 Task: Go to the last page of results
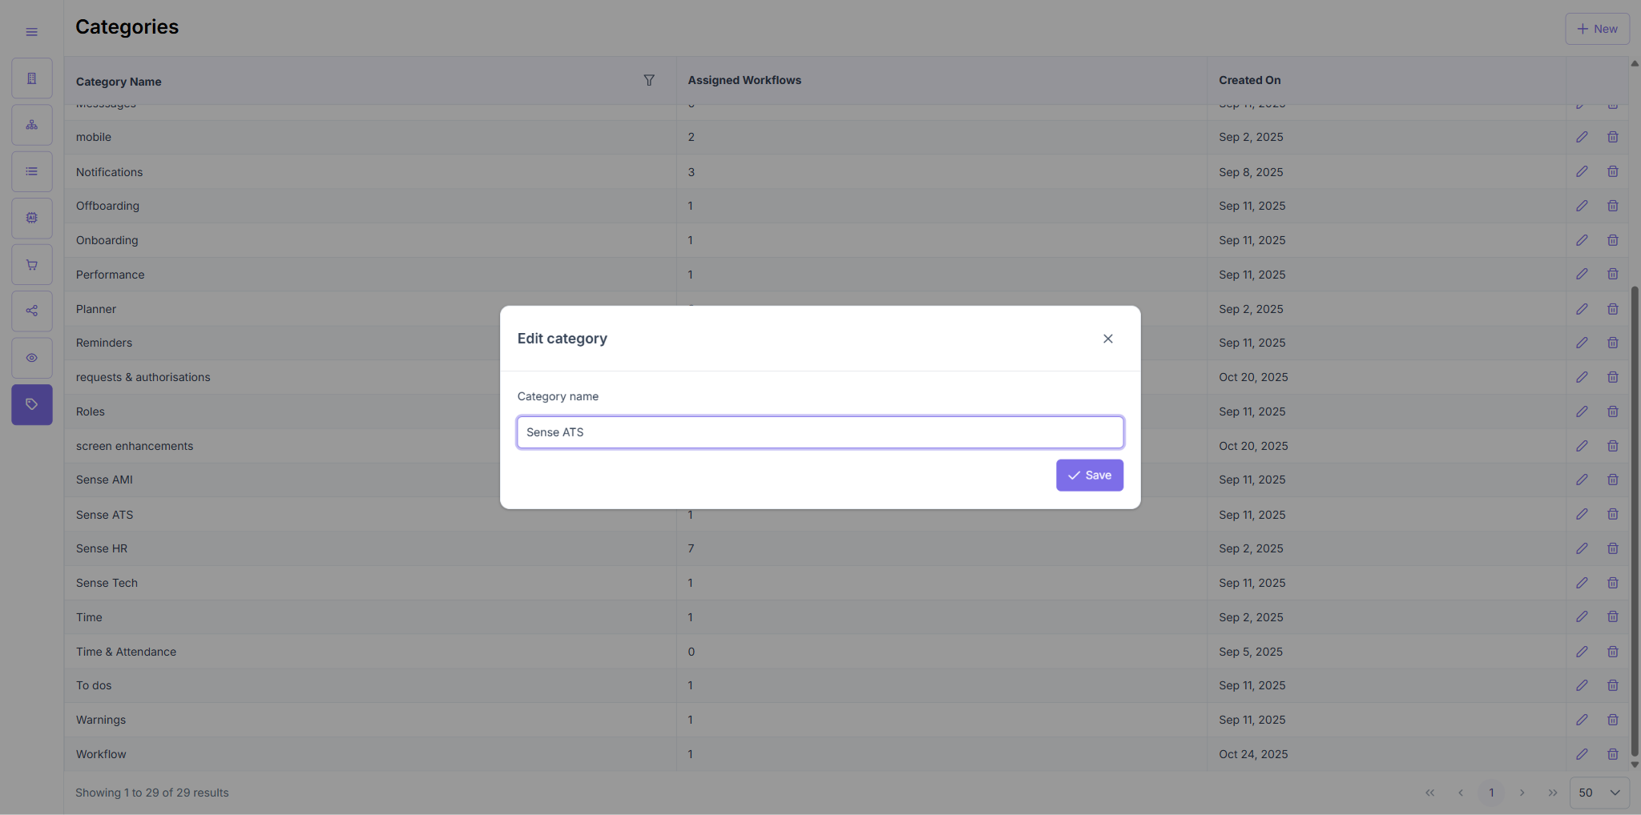[1553, 793]
